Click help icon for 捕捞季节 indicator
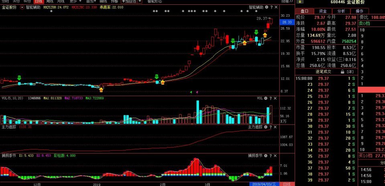Viewport: 385px width, 186px height. pos(272,155)
